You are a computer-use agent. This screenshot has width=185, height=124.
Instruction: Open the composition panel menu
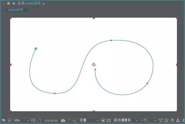tap(44, 4)
